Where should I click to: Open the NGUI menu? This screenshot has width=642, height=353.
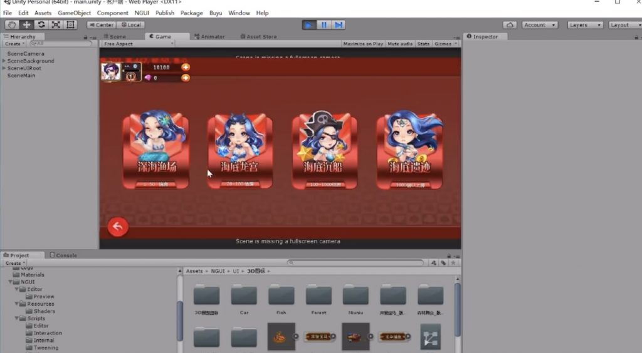point(141,13)
